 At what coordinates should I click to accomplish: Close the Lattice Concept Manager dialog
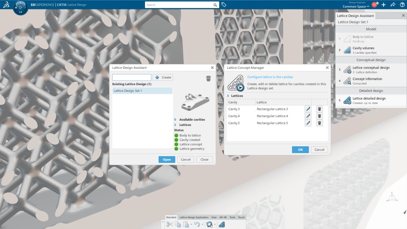(327, 67)
